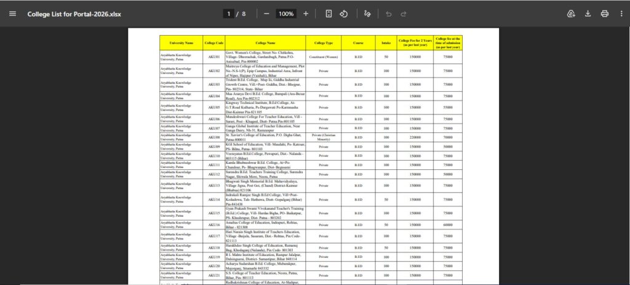Click the redo arrow icon

coord(404,14)
